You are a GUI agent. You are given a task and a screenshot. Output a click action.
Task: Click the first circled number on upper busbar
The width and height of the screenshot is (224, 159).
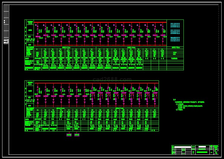(x=36, y=25)
